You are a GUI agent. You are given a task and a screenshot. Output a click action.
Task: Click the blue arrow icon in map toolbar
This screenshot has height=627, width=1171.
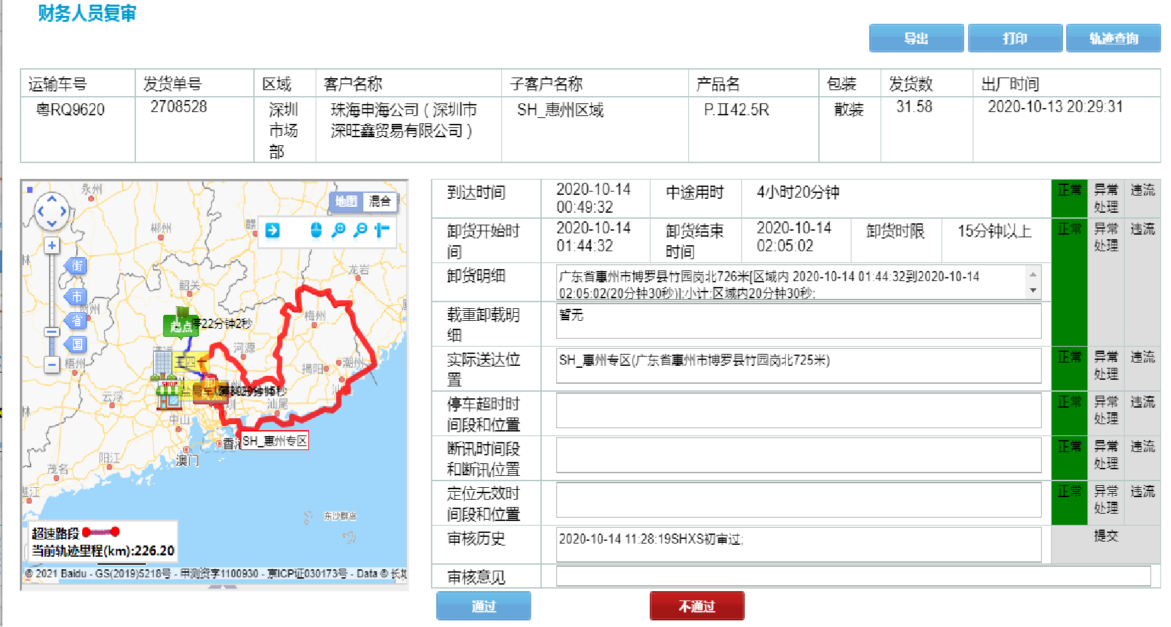[x=273, y=230]
